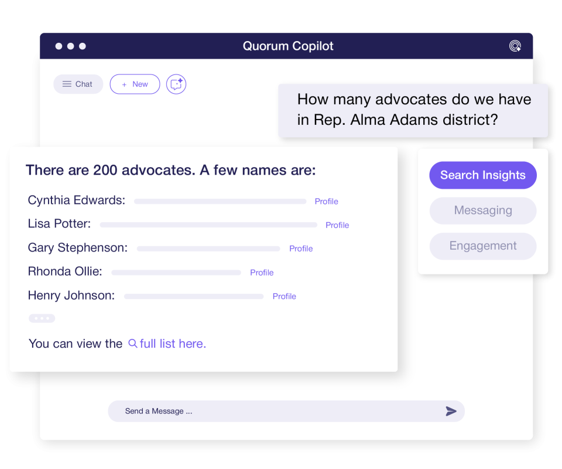Enable the Engagement option
Viewport: 562px width, 469px height.
tap(482, 246)
